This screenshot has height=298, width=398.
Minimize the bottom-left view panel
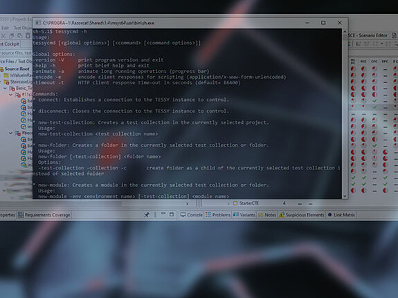(x=163, y=214)
